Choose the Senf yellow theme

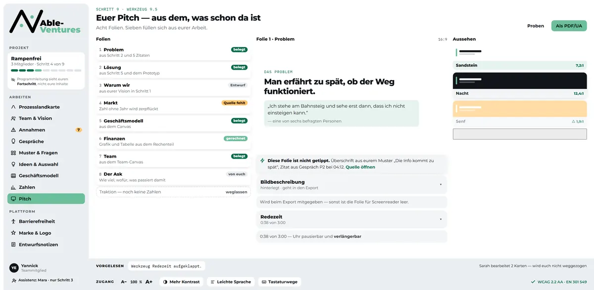pos(520,113)
